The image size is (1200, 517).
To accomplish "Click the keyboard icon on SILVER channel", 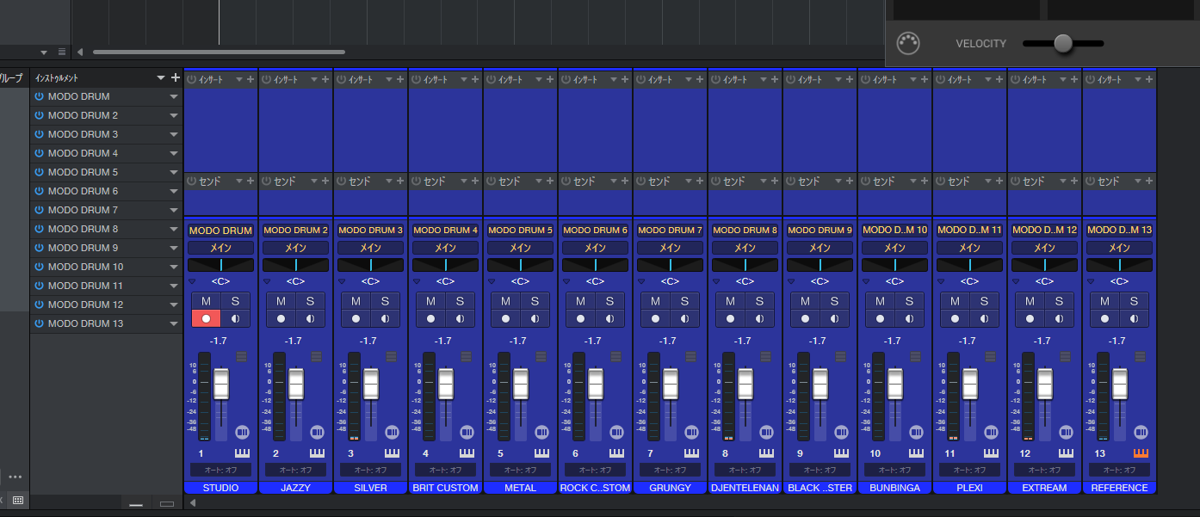I will 392,453.
